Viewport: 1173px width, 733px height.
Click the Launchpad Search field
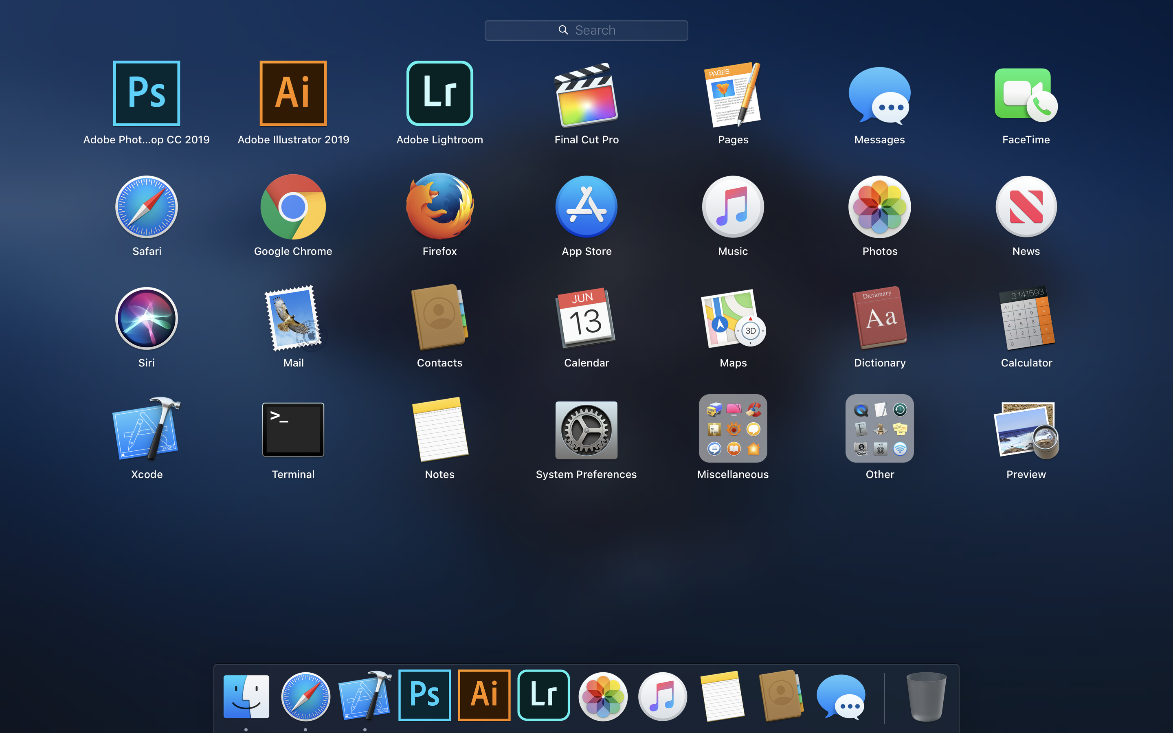pyautogui.click(x=586, y=30)
